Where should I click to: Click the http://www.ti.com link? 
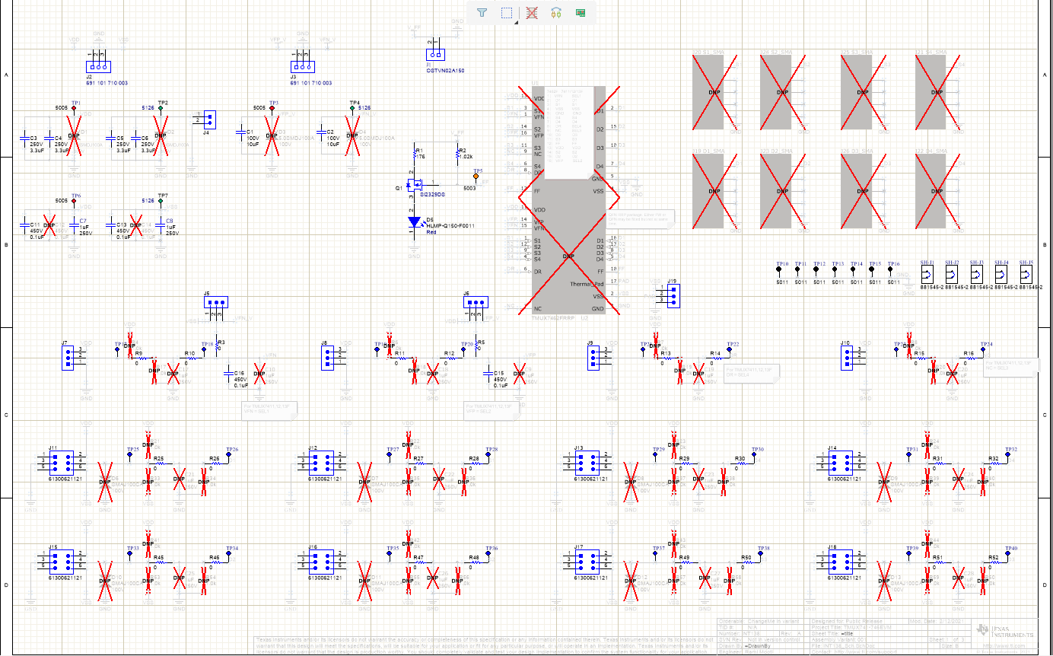[x=1004, y=645]
